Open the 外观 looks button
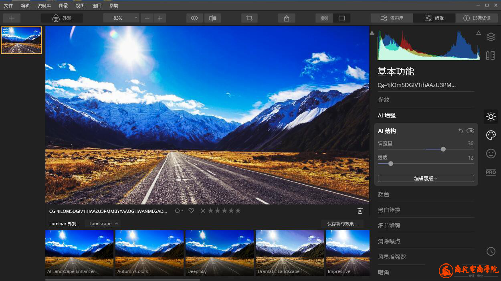501x281 pixels. pyautogui.click(x=62, y=18)
